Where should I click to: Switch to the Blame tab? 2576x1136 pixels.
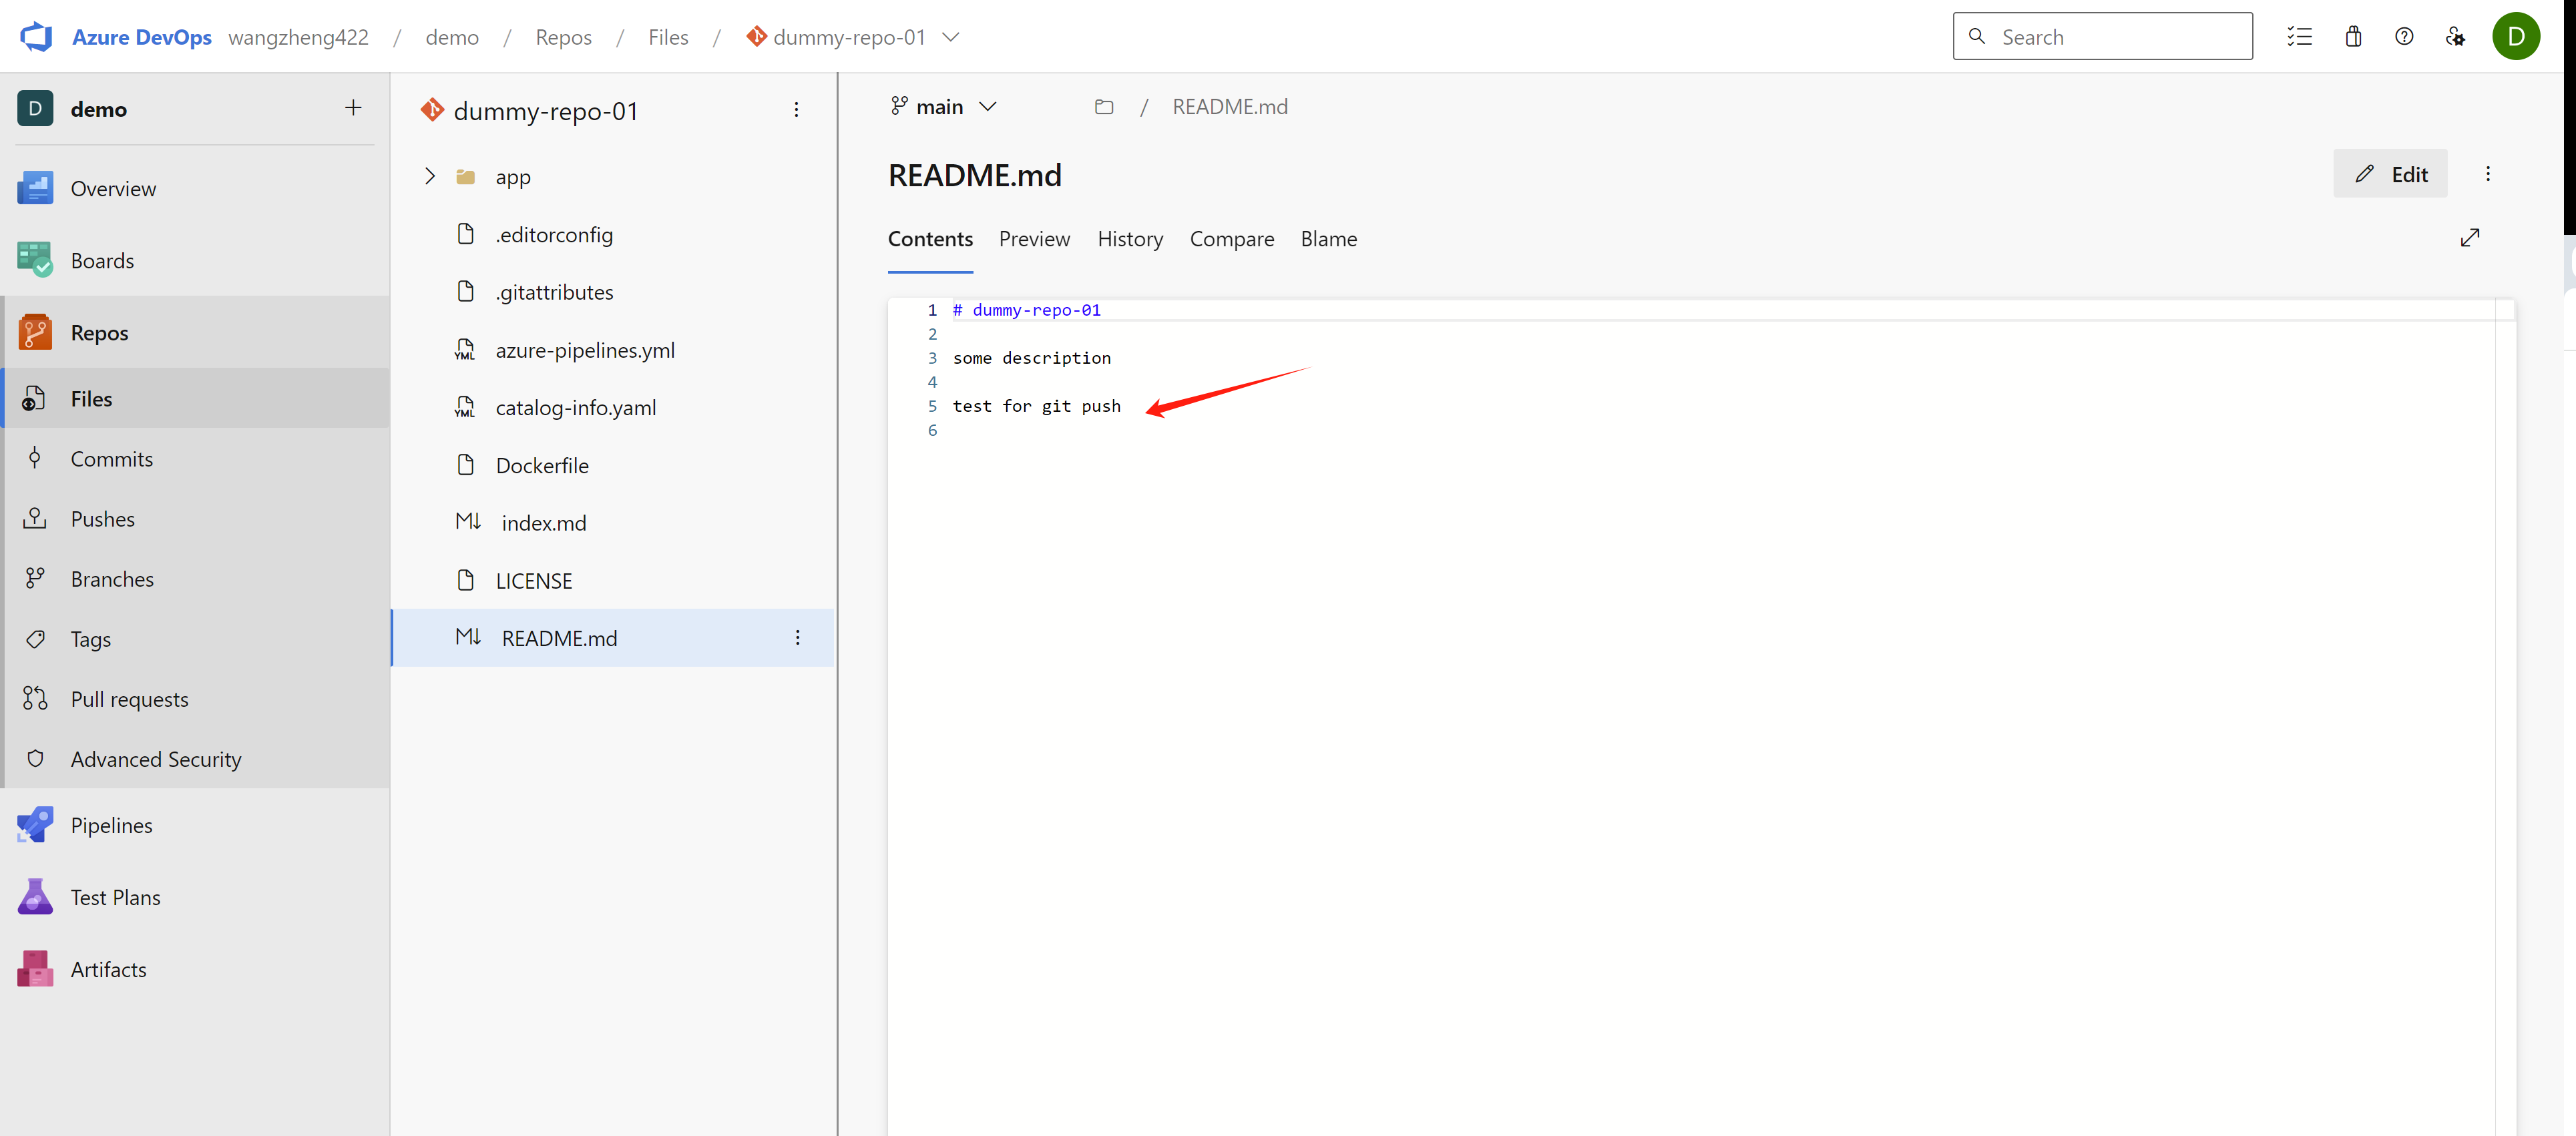pyautogui.click(x=1328, y=239)
